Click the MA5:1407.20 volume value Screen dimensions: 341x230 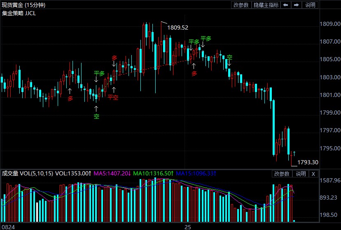112,173
